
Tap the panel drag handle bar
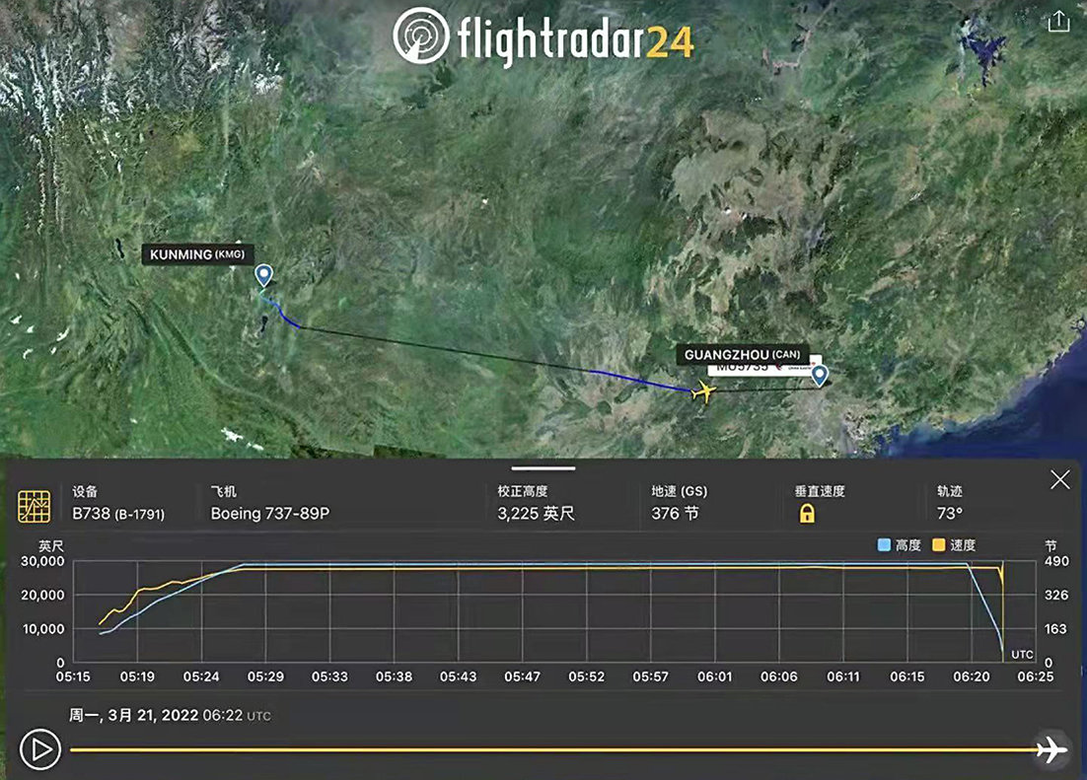pos(543,468)
